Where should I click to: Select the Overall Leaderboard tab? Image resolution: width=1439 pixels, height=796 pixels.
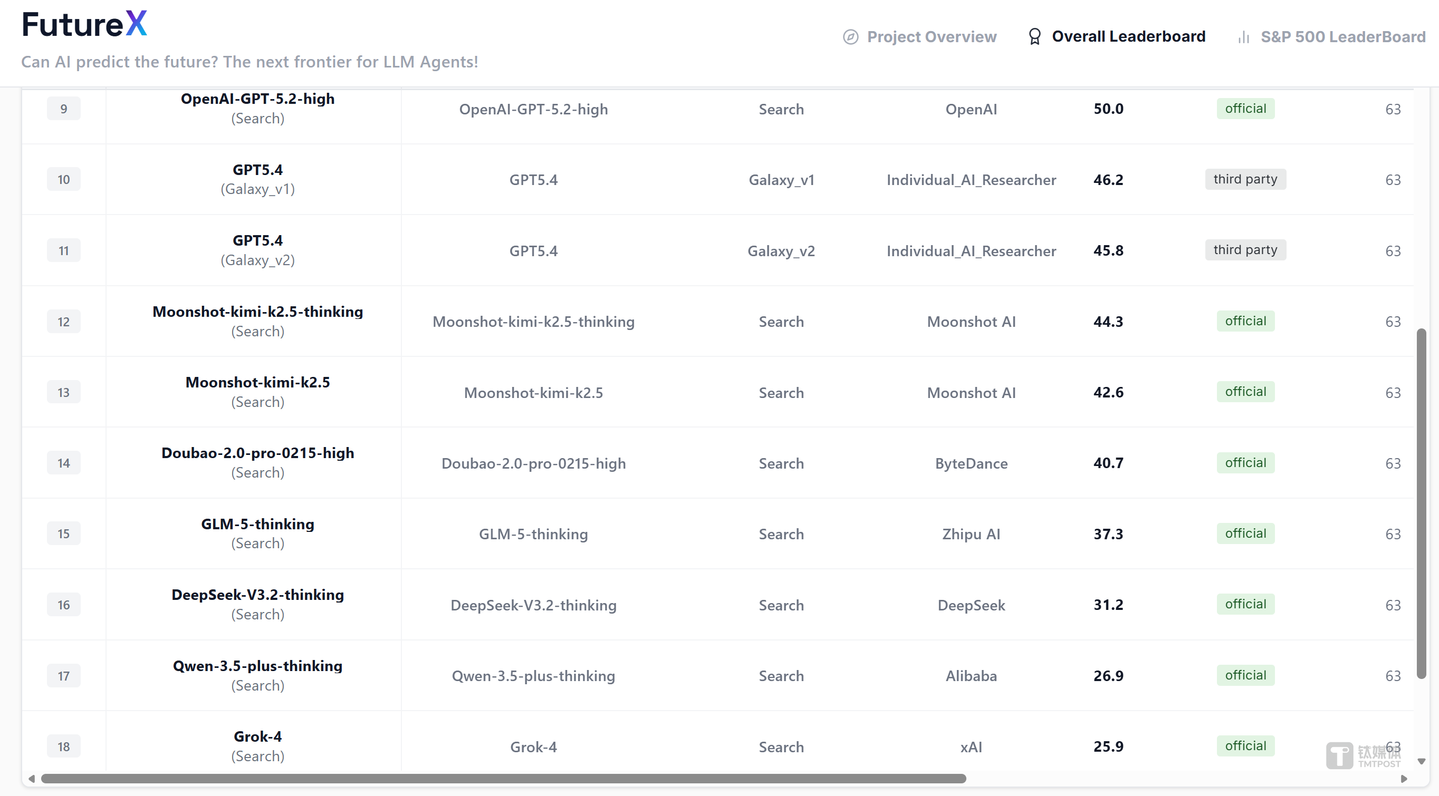(1128, 37)
